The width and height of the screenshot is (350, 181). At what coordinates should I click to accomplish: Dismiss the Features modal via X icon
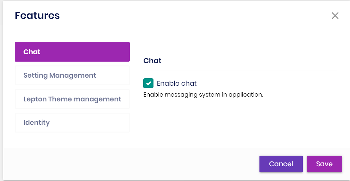pyautogui.click(x=335, y=16)
